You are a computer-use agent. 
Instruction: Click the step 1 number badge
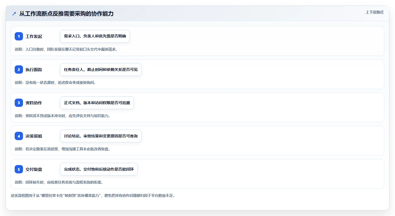[x=19, y=36]
